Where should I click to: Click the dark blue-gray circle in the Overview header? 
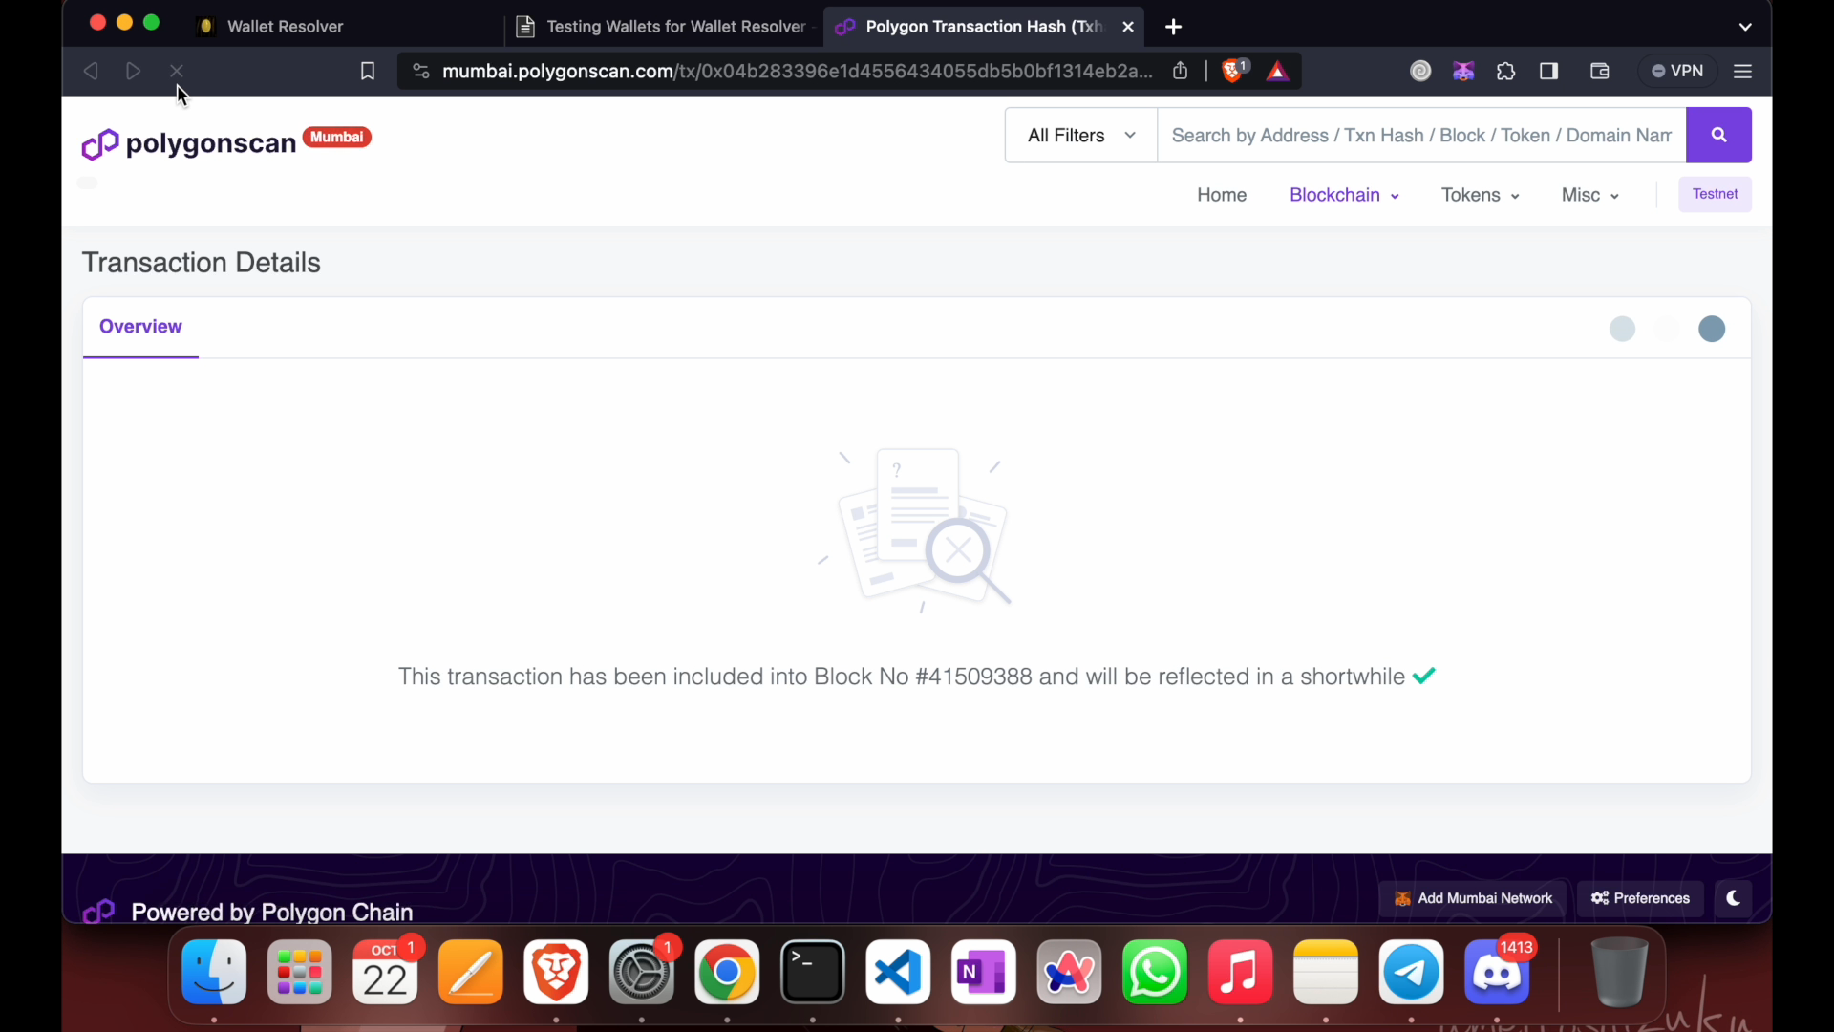click(x=1712, y=329)
